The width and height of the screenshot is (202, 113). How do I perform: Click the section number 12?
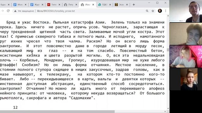[15, 107]
